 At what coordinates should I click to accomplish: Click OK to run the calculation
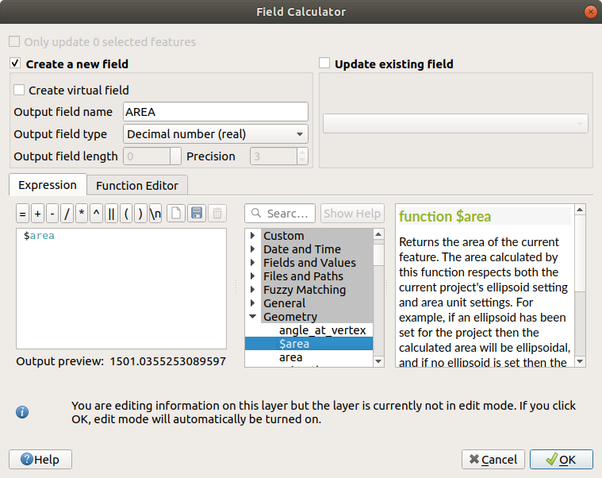pyautogui.click(x=561, y=459)
